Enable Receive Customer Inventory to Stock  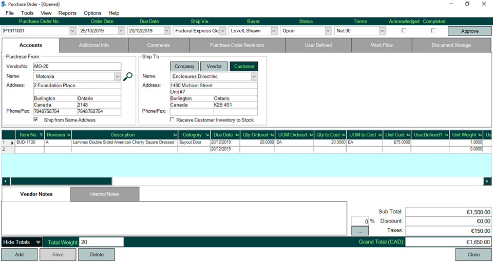click(x=173, y=120)
